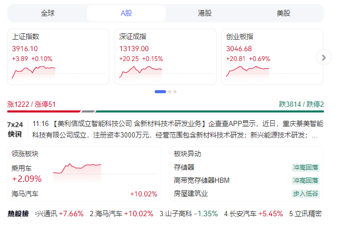Select the third carousel pagination dot

(175, 92)
